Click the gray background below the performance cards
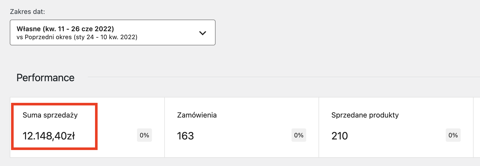 point(232,162)
